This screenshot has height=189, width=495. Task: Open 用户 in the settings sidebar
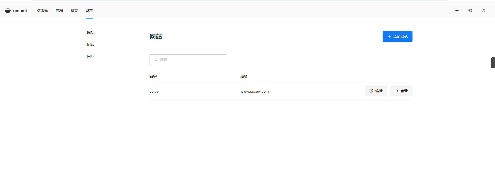click(x=90, y=56)
